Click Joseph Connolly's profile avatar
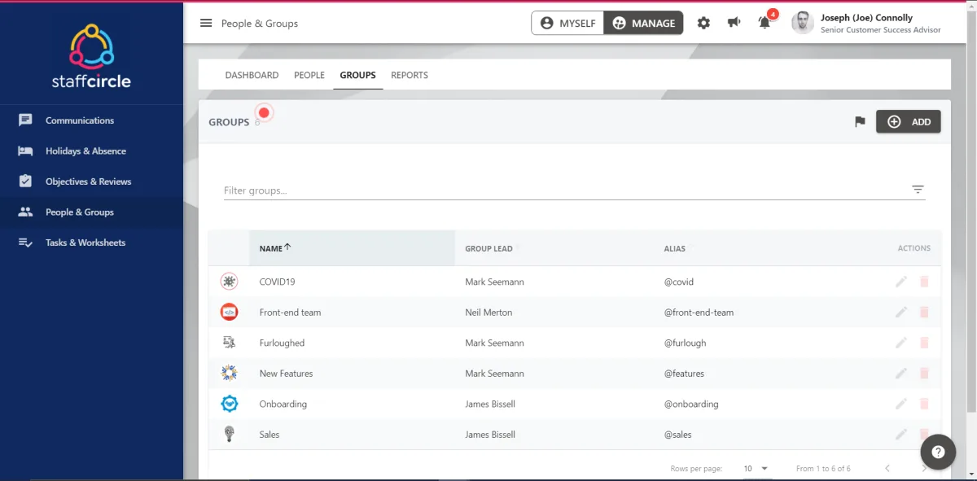This screenshot has height=481, width=977. (x=803, y=23)
